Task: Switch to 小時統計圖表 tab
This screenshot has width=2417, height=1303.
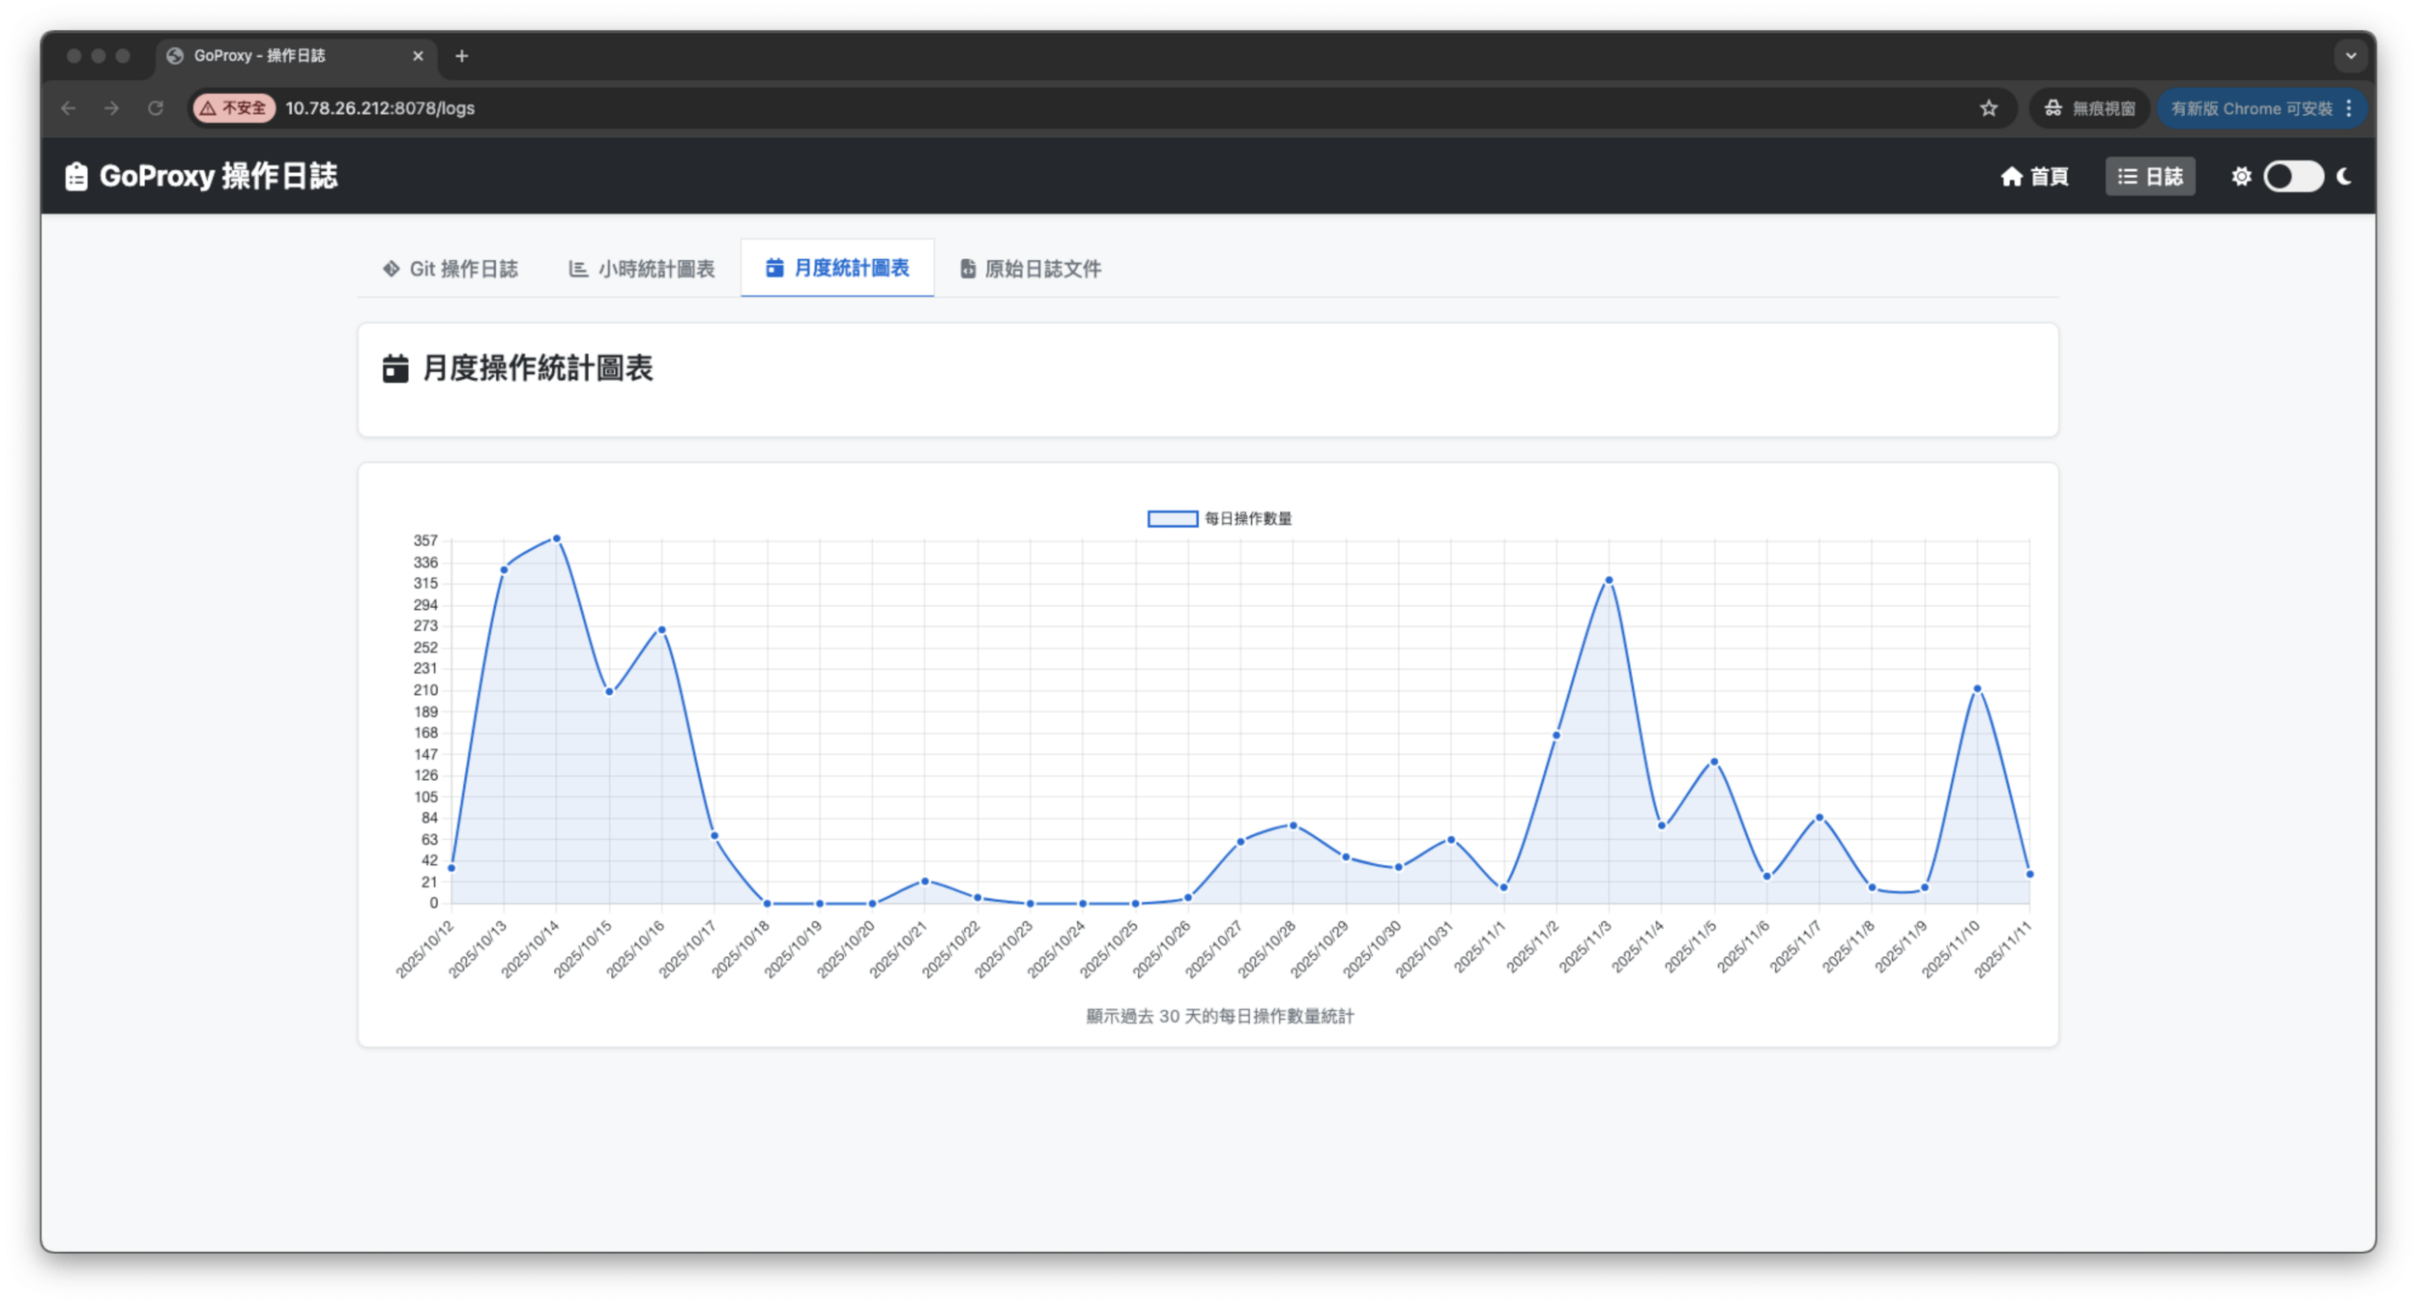Action: coord(642,269)
